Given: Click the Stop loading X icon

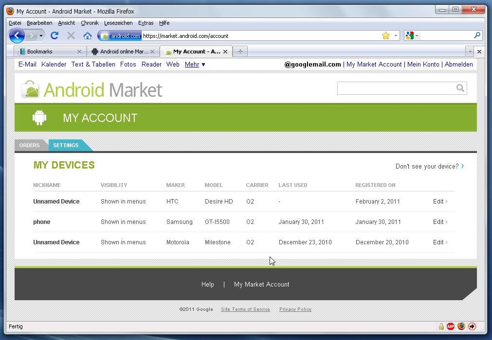Looking at the screenshot, I should [x=71, y=35].
